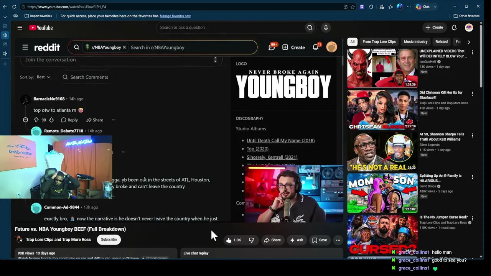Show more filter chips with right arrow

pos(469,42)
